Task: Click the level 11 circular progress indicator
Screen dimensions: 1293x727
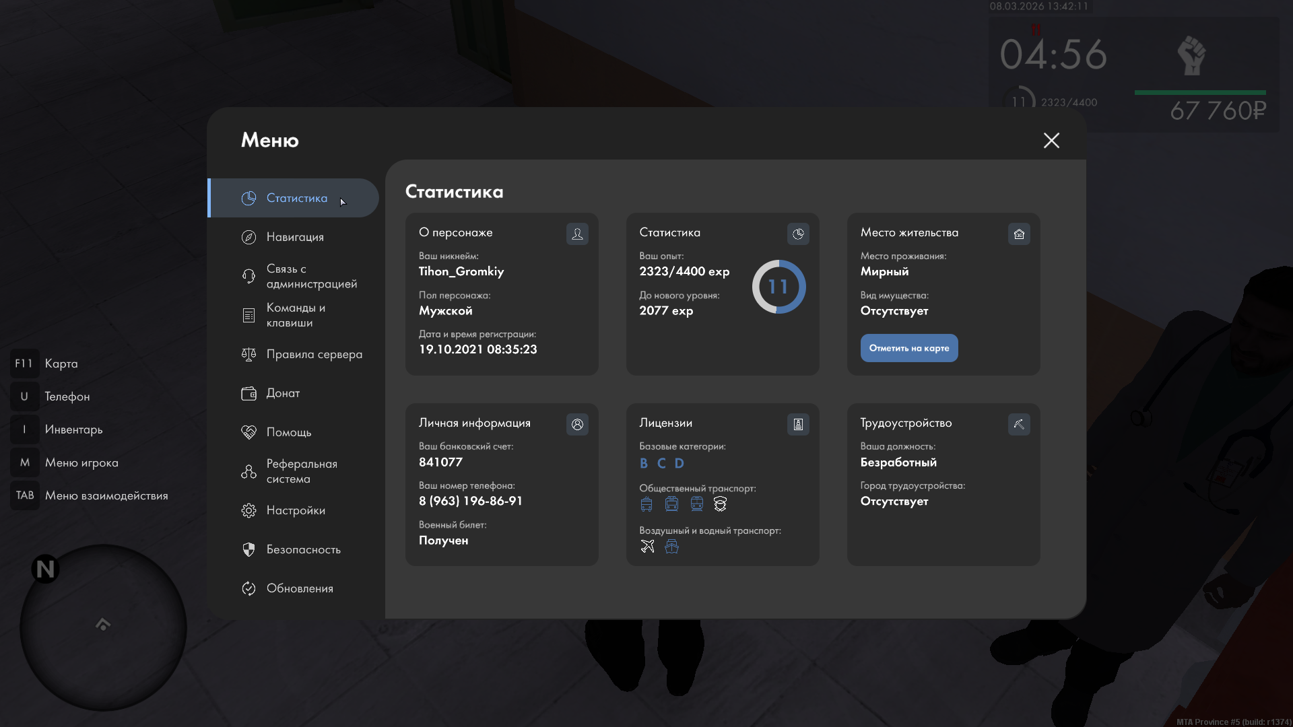Action: tap(778, 287)
